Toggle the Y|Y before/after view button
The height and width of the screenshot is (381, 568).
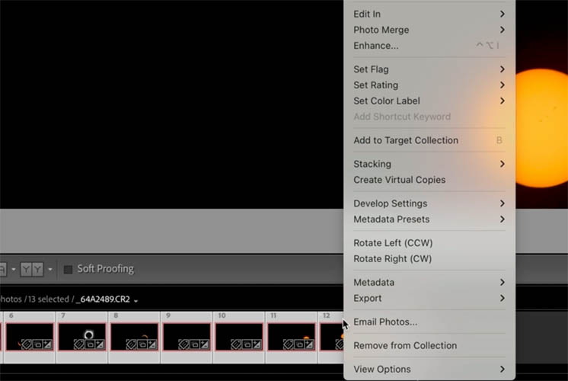32,269
